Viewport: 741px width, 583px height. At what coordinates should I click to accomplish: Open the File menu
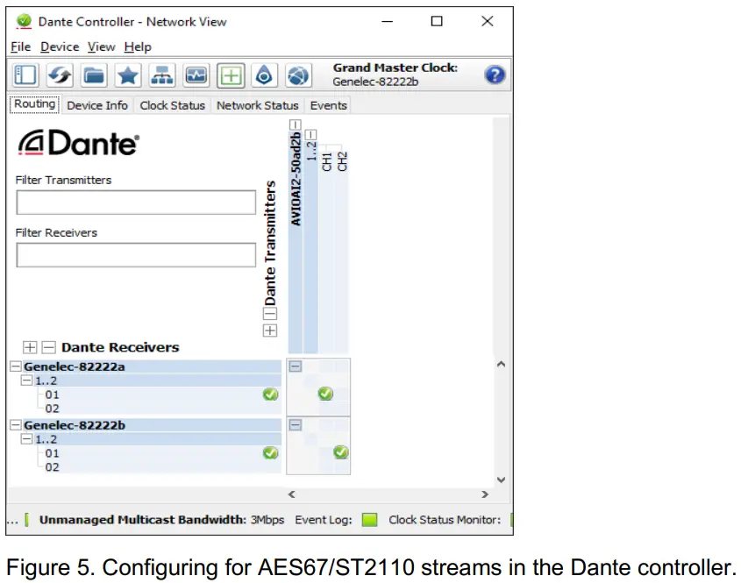coord(21,46)
